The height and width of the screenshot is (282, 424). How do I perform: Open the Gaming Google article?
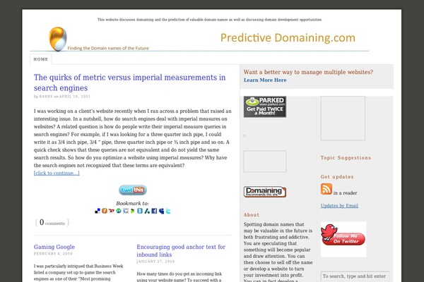point(54,247)
